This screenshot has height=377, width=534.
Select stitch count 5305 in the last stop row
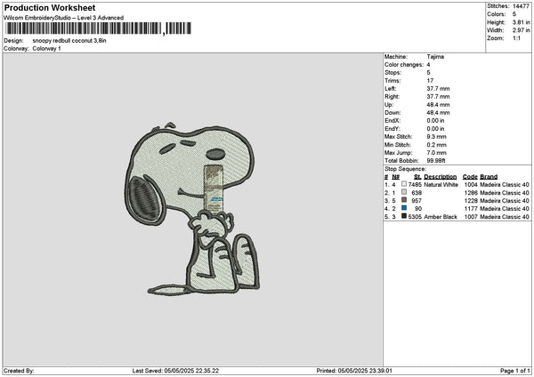(x=415, y=217)
